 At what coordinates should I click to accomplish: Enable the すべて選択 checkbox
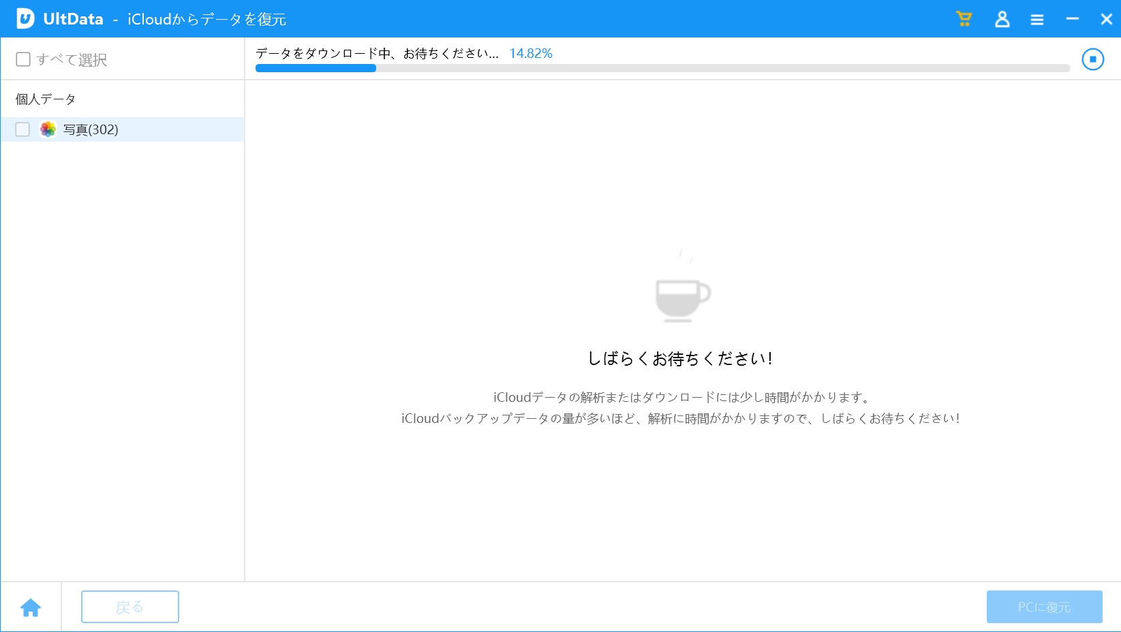[23, 59]
